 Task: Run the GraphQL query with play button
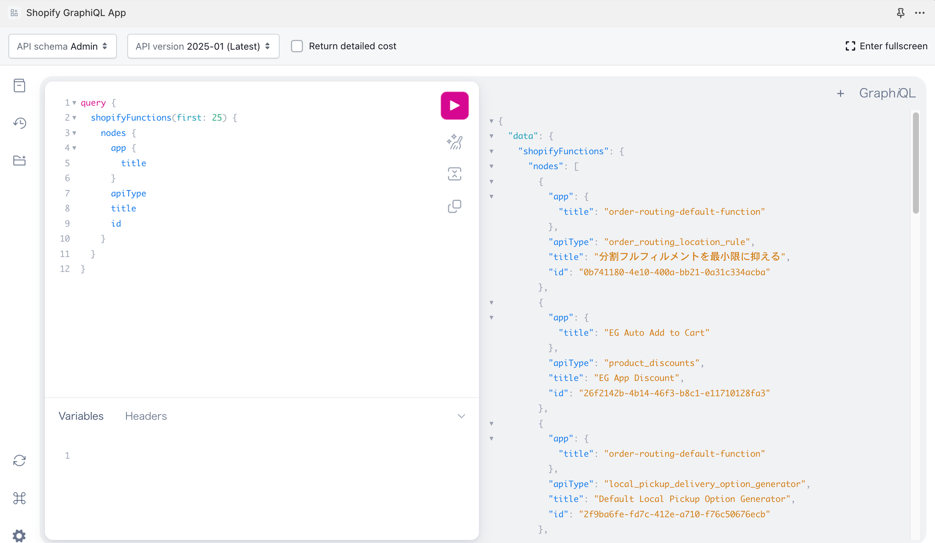point(454,106)
